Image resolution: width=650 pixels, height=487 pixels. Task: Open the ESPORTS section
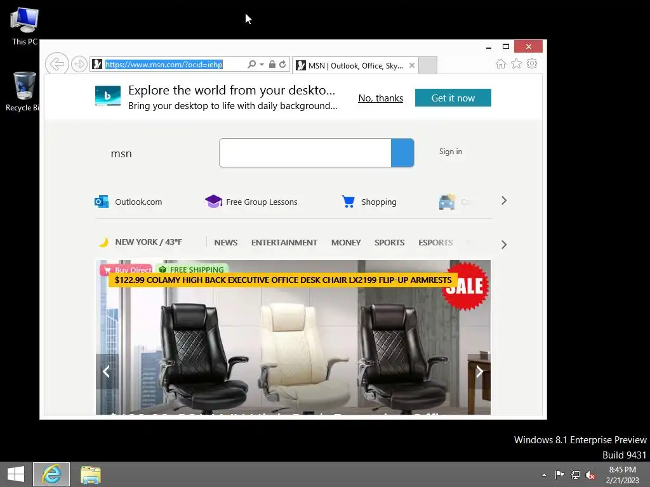coord(435,243)
